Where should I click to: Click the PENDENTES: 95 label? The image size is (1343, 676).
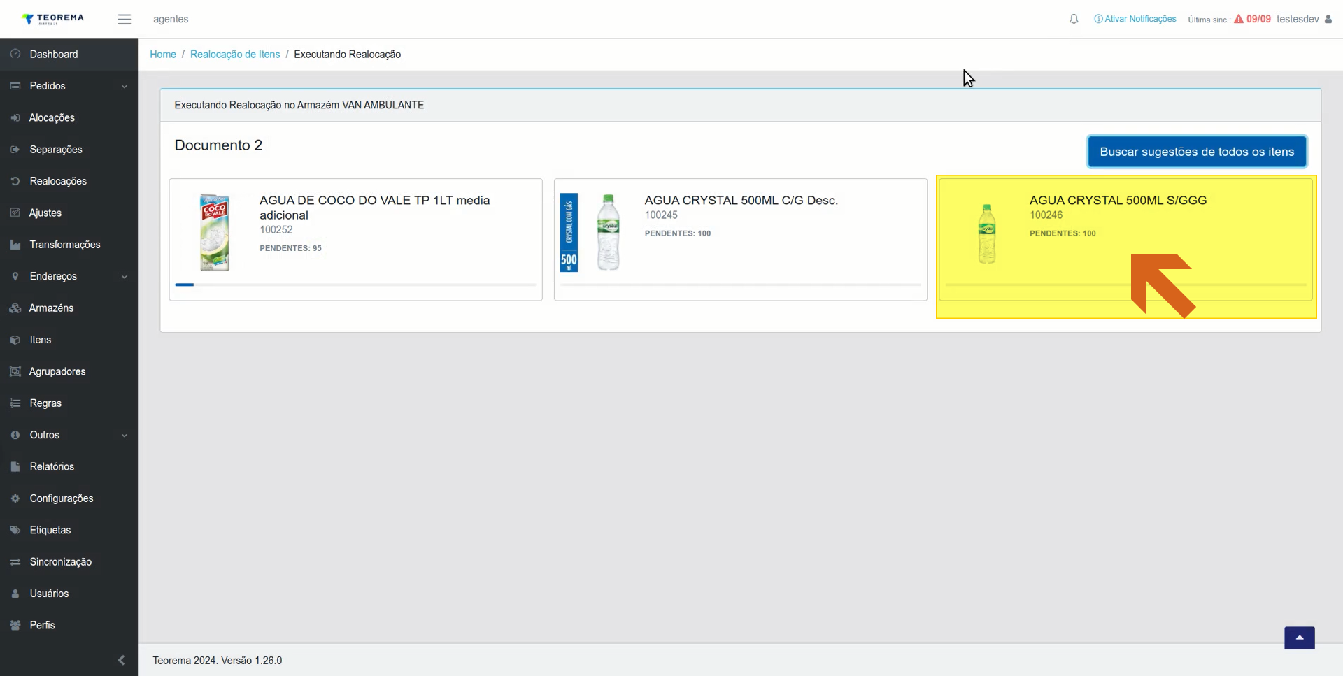pos(290,248)
